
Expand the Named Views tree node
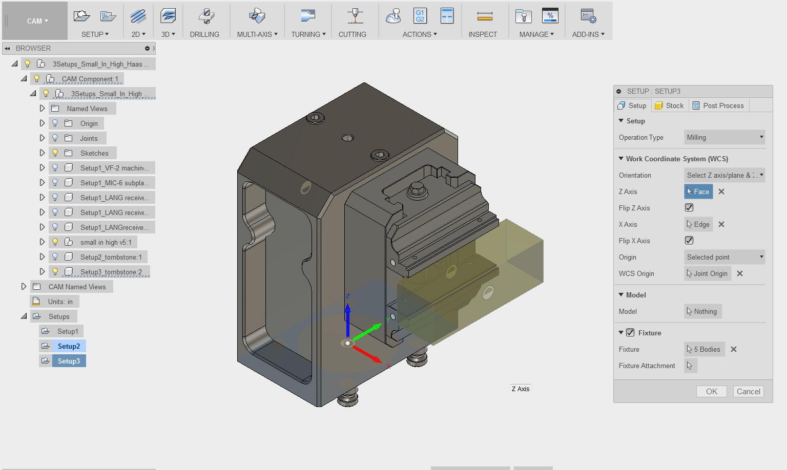[x=42, y=109]
